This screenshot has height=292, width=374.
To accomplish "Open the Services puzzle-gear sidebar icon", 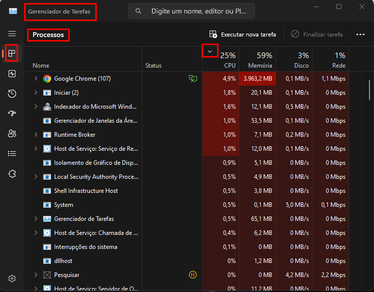I will point(12,174).
